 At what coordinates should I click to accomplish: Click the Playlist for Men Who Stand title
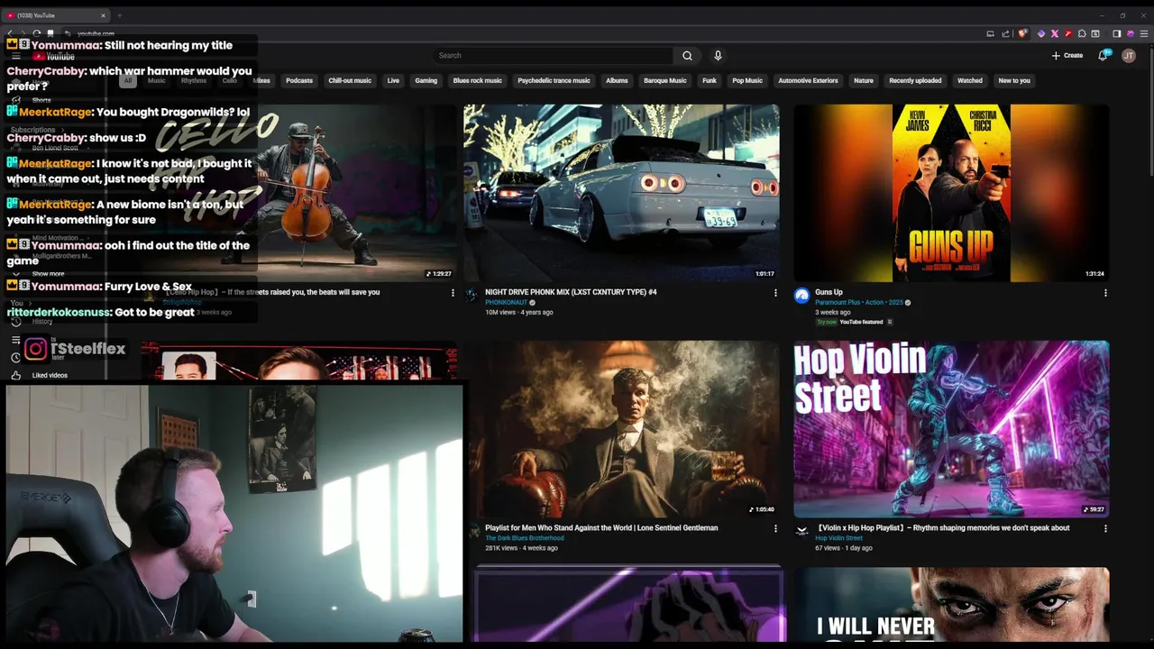click(x=601, y=528)
